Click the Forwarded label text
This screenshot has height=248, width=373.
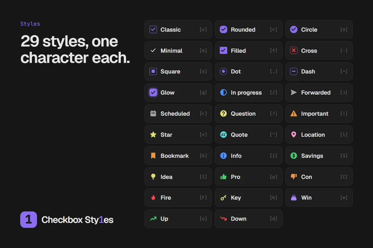(x=316, y=93)
